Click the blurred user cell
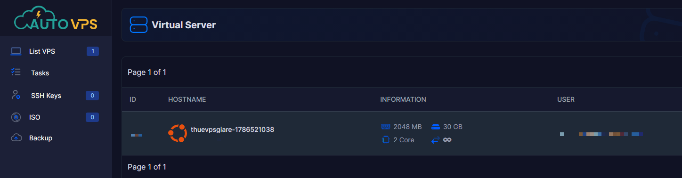Screen dimensions: 682x178 (x=601, y=135)
